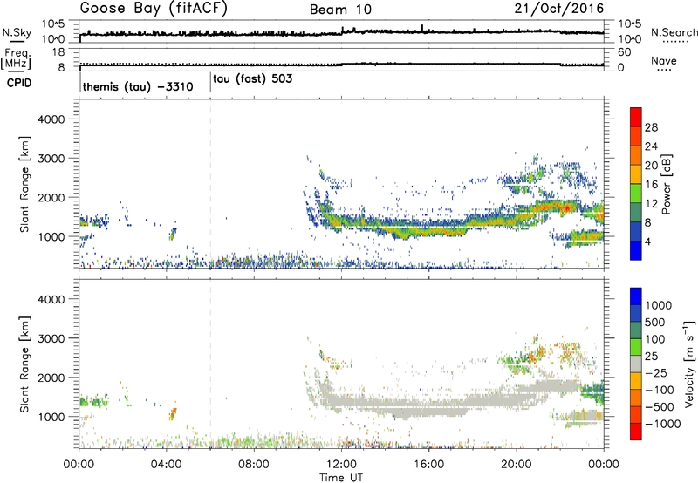Click the '4' power colorbar tick
Viewport: 698px width, 483px height.
point(647,241)
